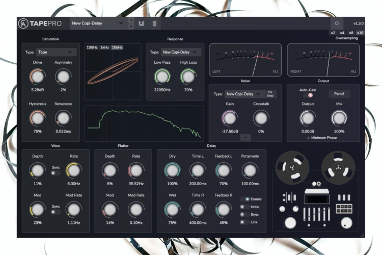Image resolution: width=382 pixels, height=255 pixels.
Task: Click the Delay Time L knob
Action: pos(198,170)
